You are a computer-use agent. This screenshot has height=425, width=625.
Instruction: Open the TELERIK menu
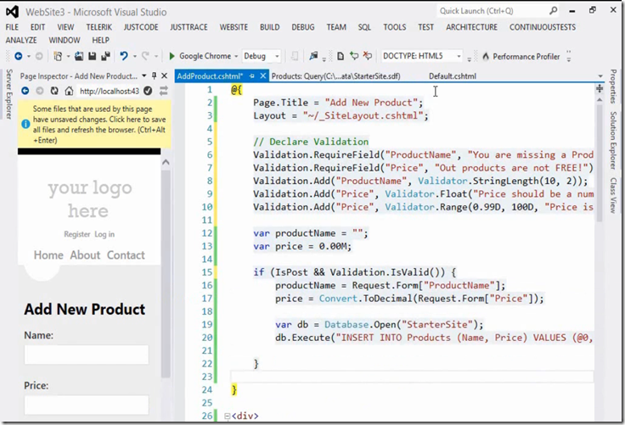click(99, 27)
